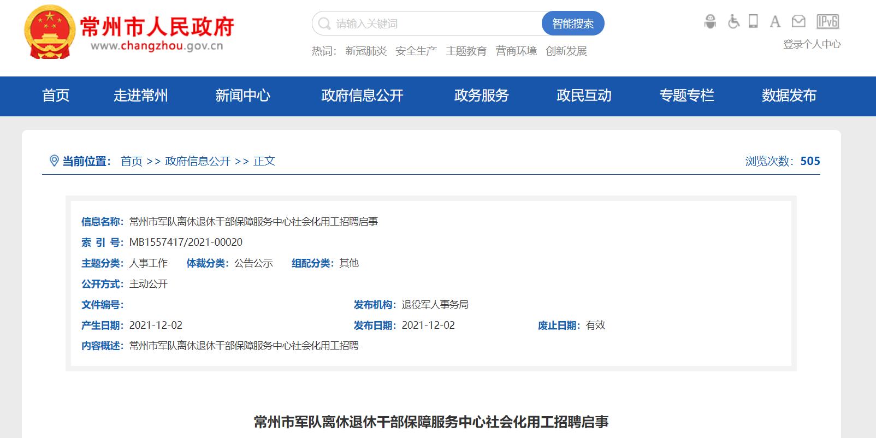Click the search magnifier icon
Image resolution: width=876 pixels, height=438 pixels.
324,23
